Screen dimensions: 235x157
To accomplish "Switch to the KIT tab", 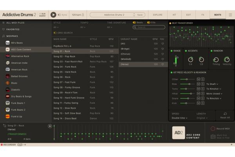I will point(174,15).
